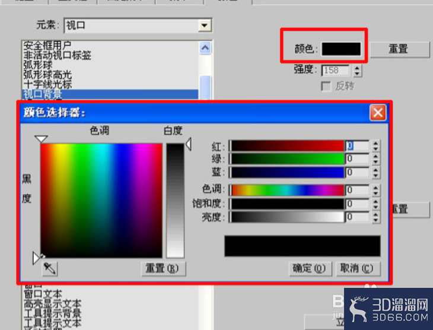This screenshot has width=433, height=330.
Task: Click the 红 value input field
Action: click(357, 145)
